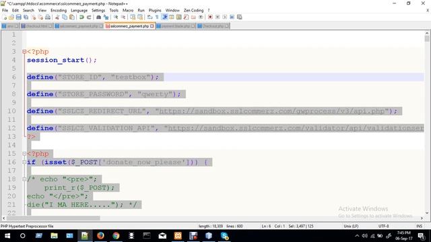This screenshot has width=431, height=242.
Task: Click the Close document toolbar icon
Action: [33, 17]
